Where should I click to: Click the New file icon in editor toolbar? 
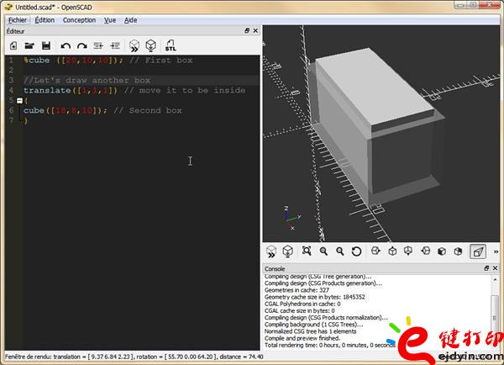13,45
